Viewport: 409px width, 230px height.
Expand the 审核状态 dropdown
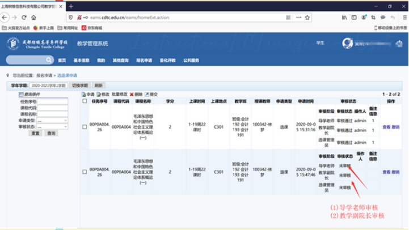tap(52, 126)
